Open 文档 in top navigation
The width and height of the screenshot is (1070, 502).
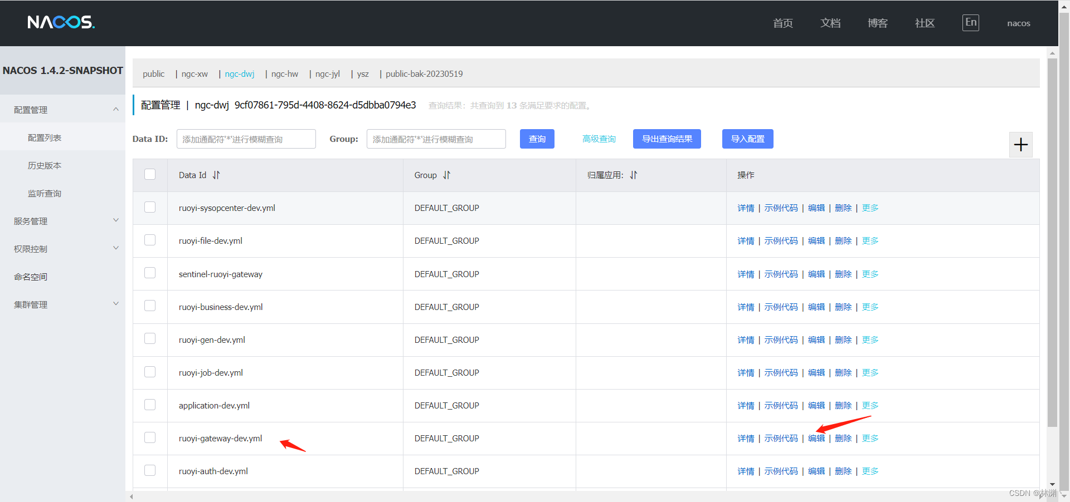(830, 23)
